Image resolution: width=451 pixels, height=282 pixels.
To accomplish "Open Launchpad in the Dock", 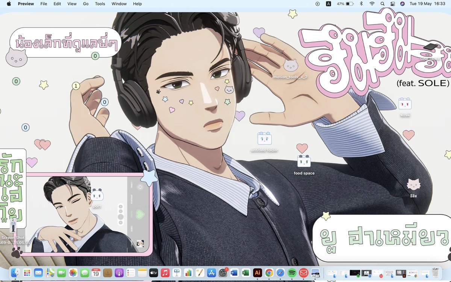I will [x=27, y=273].
